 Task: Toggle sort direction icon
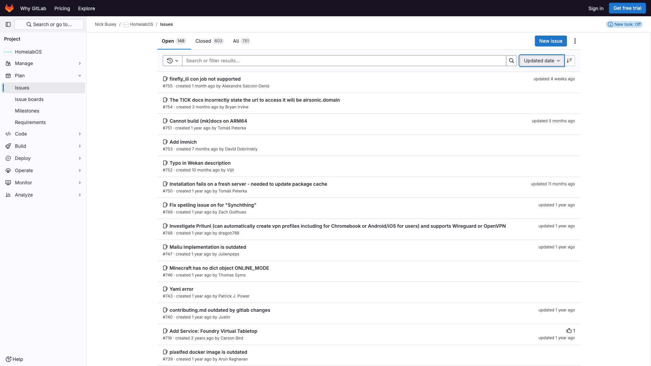[569, 61]
